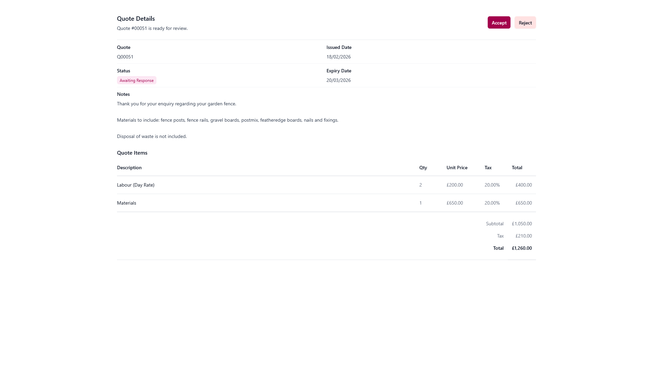Click the issued date 18/02/2026
Viewport: 653px width, 367px height.
pyautogui.click(x=338, y=57)
